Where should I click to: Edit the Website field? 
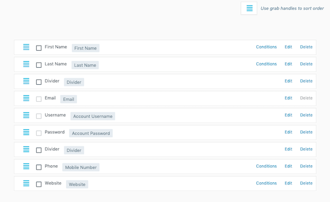(288, 183)
